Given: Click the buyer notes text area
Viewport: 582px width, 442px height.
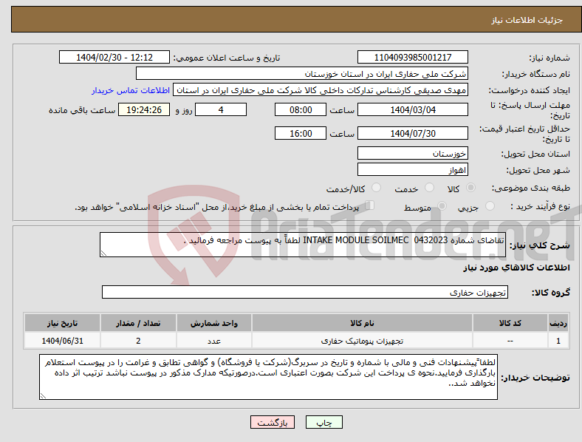Looking at the screenshot, I should coord(268,377).
